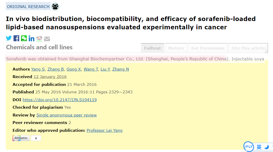Open Cite this article tab
273x152 pixels.
click(x=248, y=48)
